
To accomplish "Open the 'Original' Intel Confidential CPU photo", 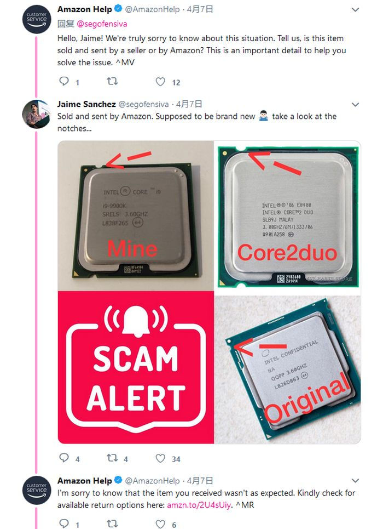I will click(288, 367).
